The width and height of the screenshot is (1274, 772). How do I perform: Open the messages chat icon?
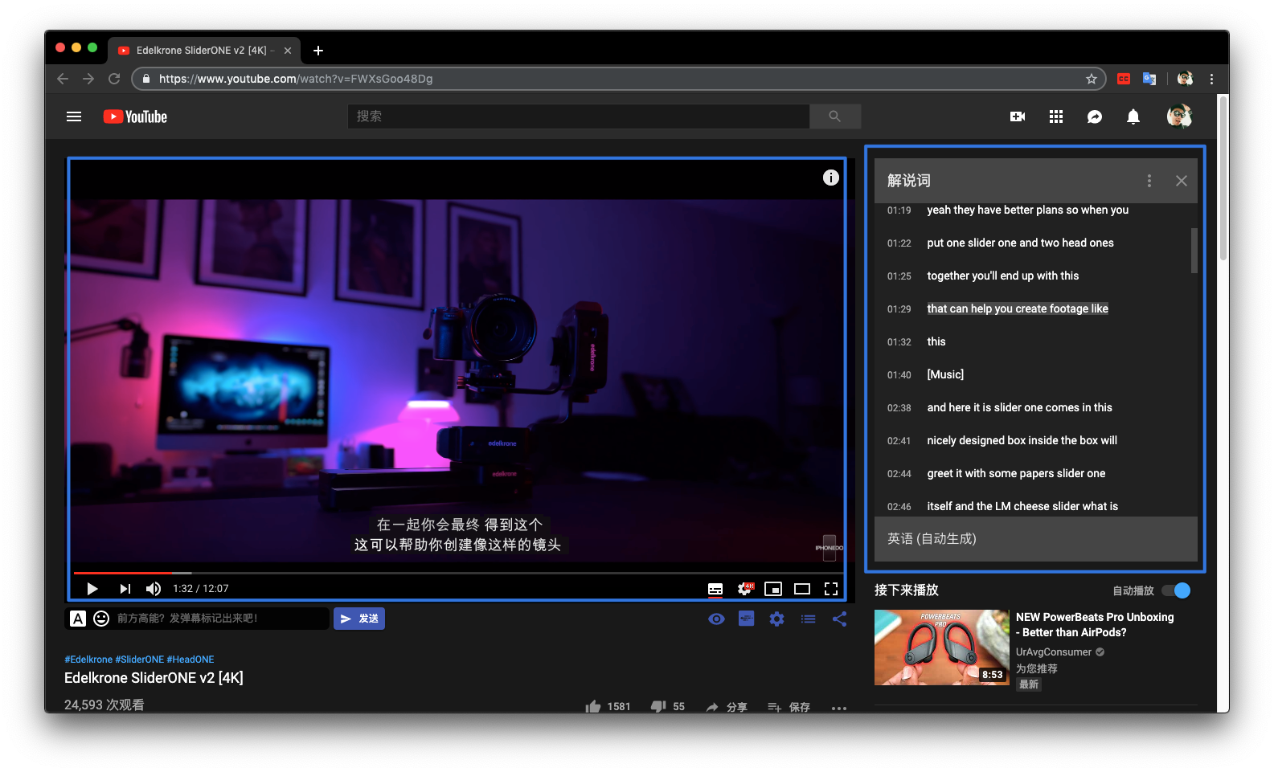pyautogui.click(x=1095, y=116)
